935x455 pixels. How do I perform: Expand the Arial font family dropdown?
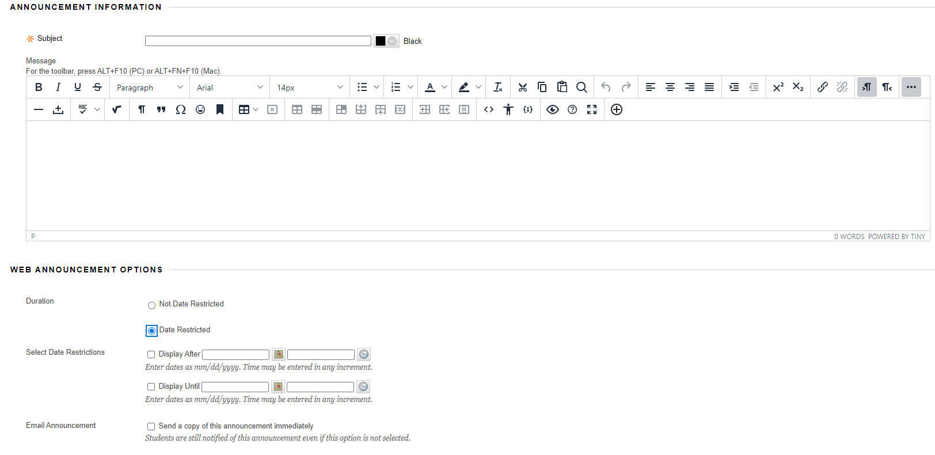229,88
